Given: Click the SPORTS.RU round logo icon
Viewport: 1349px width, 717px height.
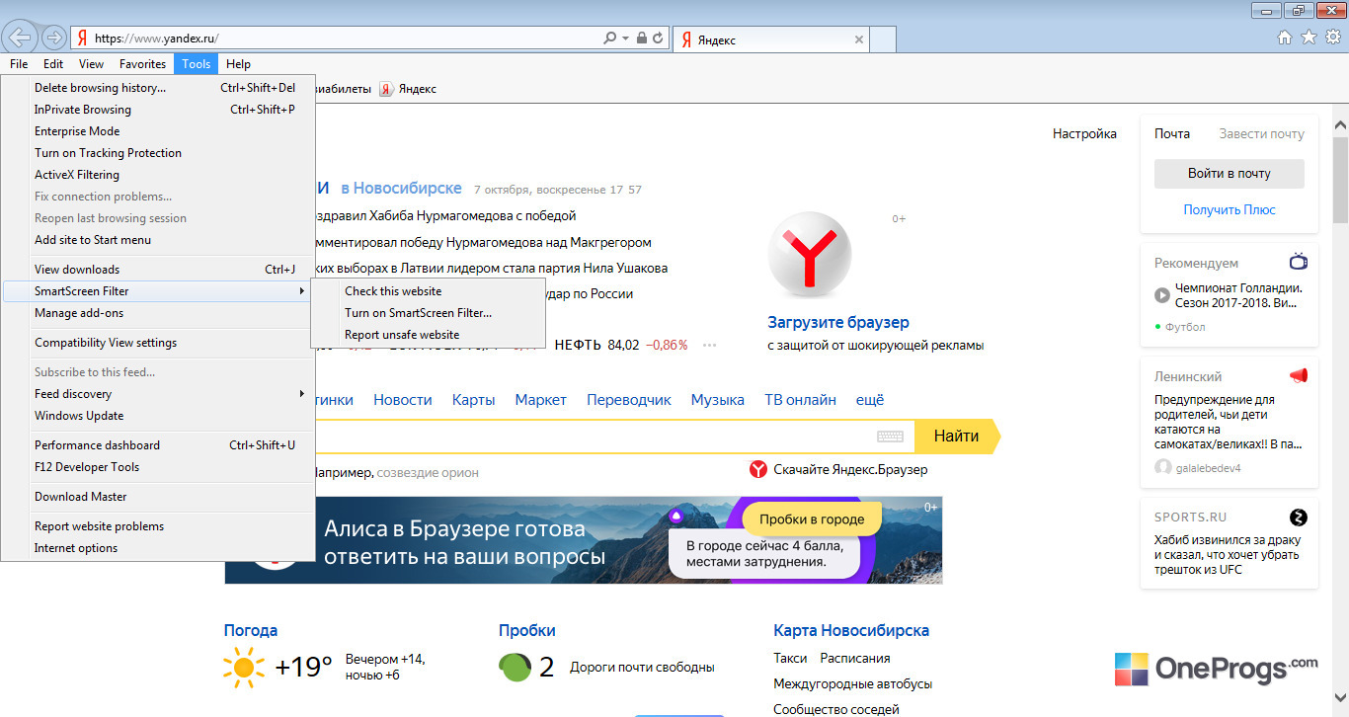Looking at the screenshot, I should tap(1299, 518).
